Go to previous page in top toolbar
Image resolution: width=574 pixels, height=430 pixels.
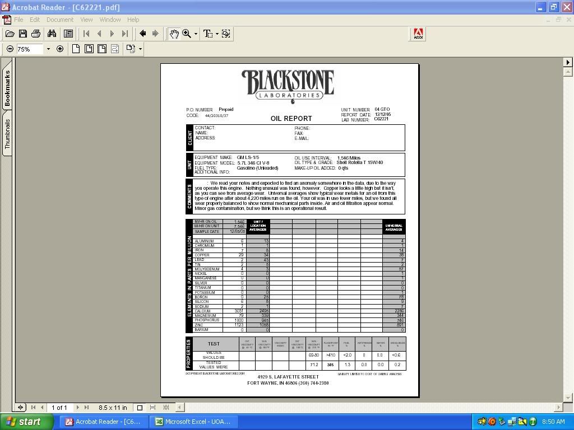coord(99,34)
